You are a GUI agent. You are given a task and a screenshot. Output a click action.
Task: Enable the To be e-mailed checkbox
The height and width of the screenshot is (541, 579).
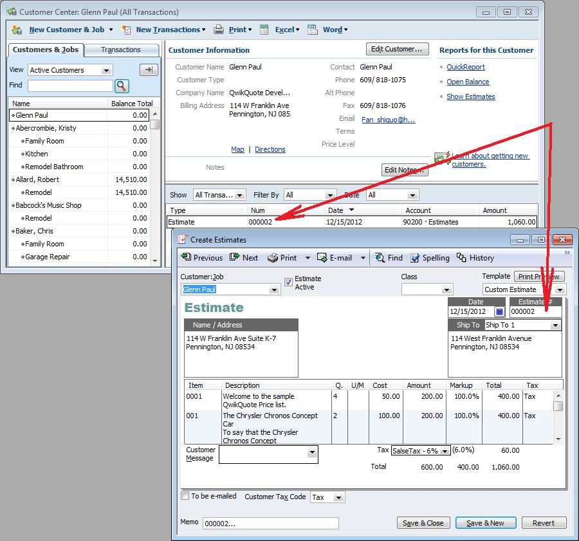coord(185,496)
